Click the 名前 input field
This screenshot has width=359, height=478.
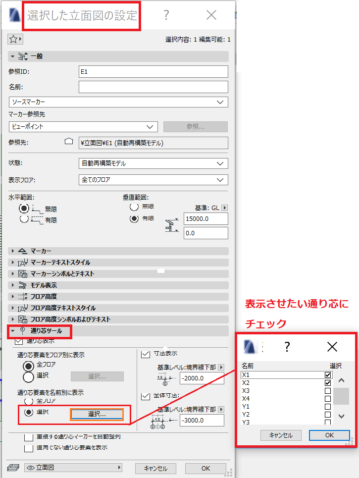click(154, 87)
